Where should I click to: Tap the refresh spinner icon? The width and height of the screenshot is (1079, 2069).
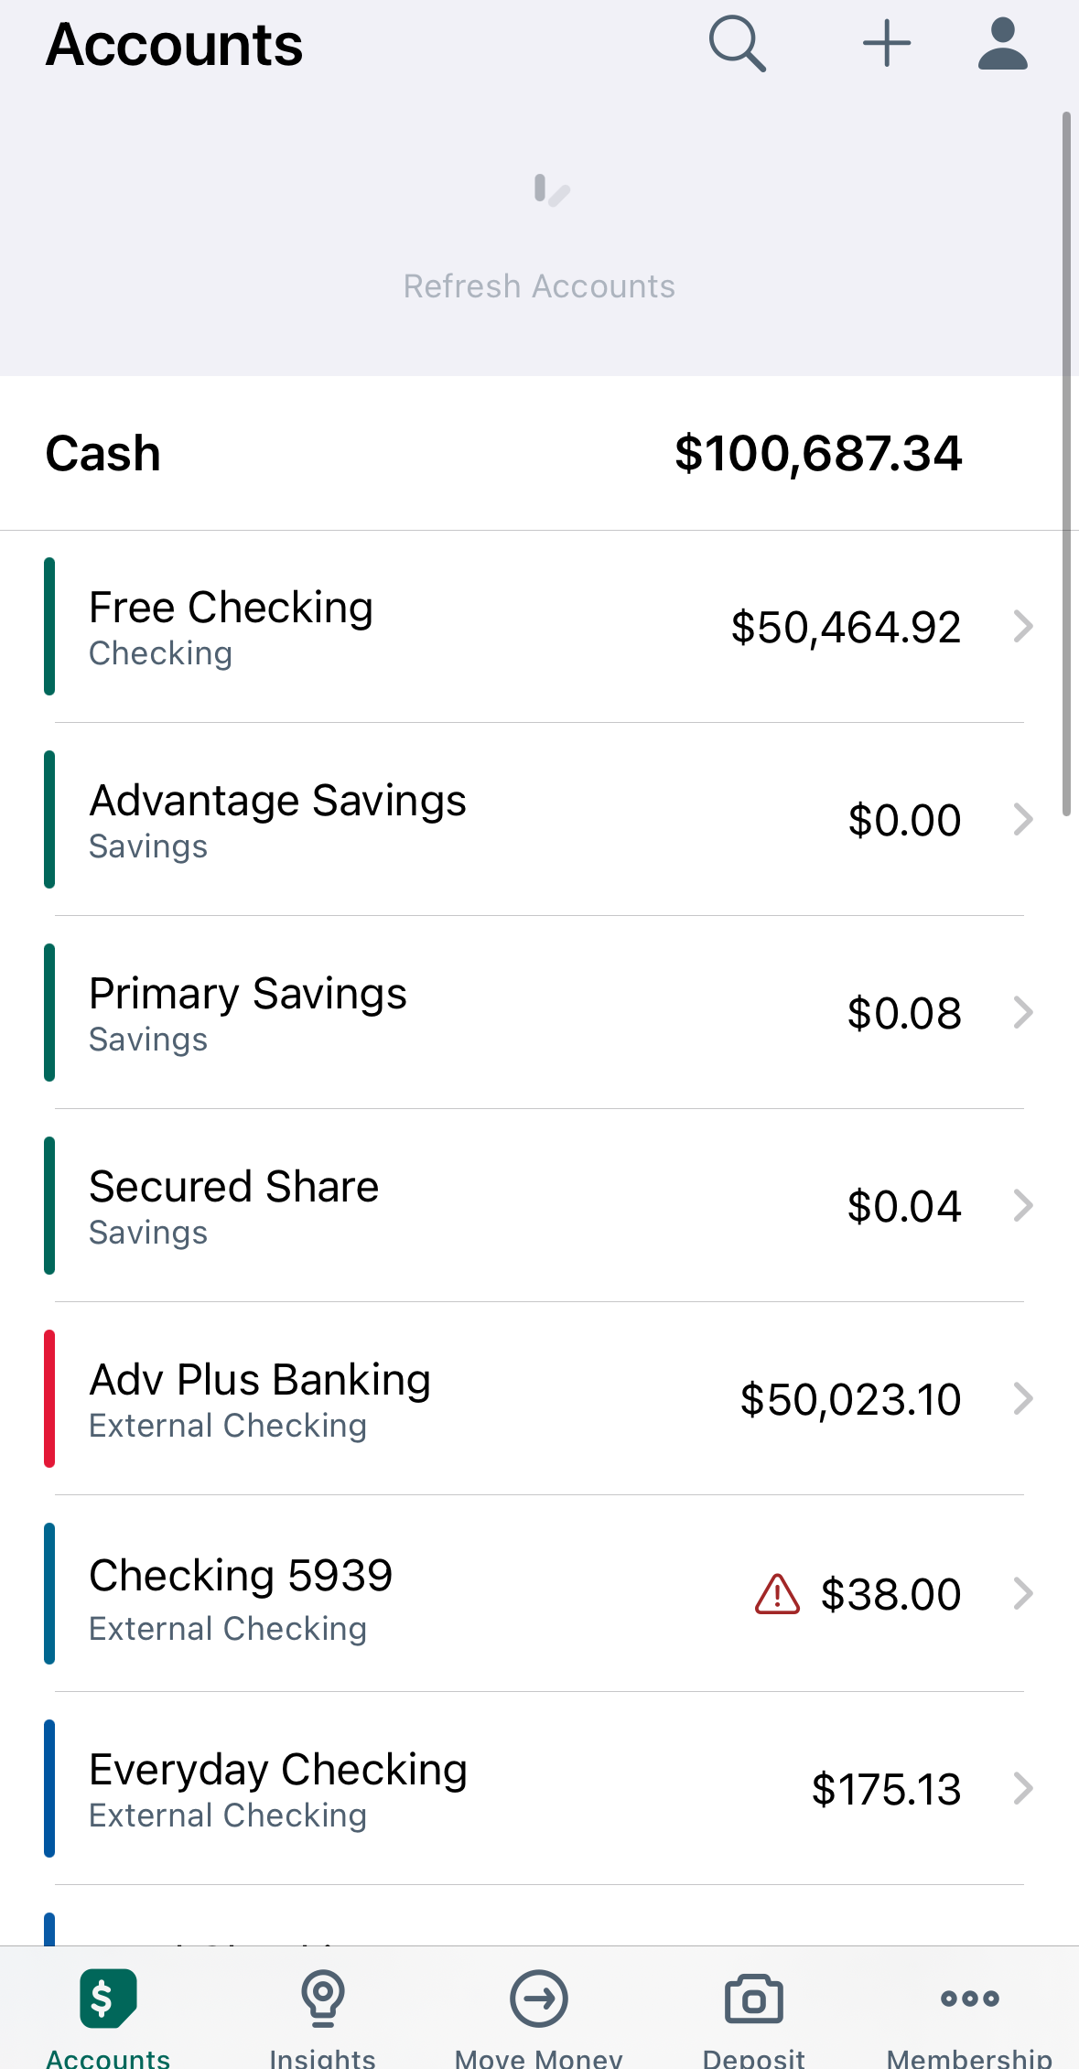(550, 190)
